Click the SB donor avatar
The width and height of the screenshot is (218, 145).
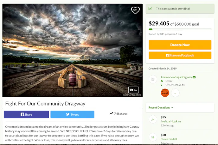pos(153,137)
